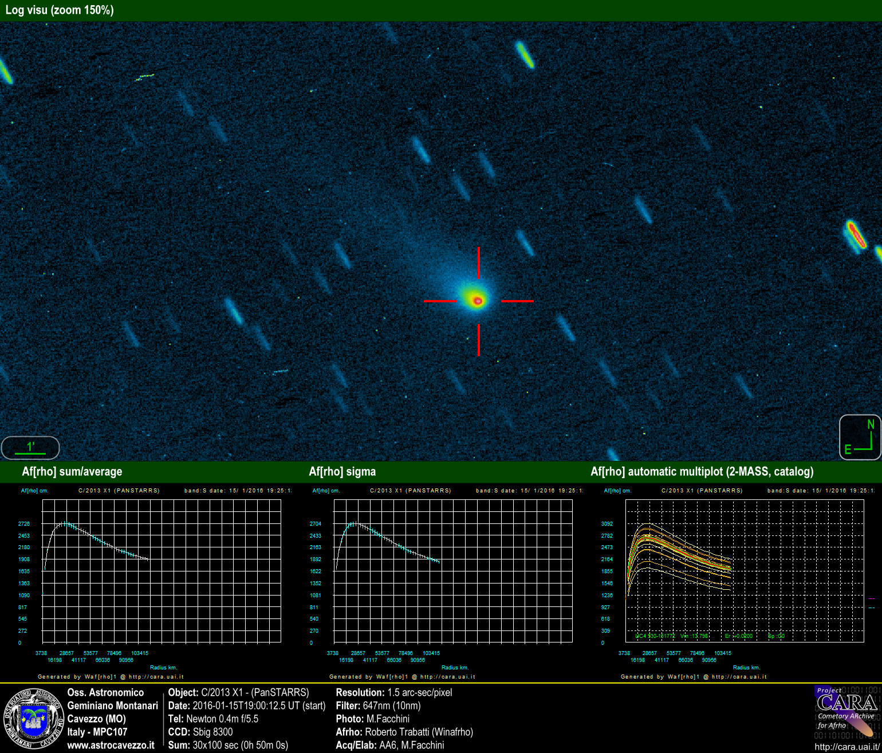
Task: Click the multiplot graph with colored curves
Action: (x=744, y=571)
